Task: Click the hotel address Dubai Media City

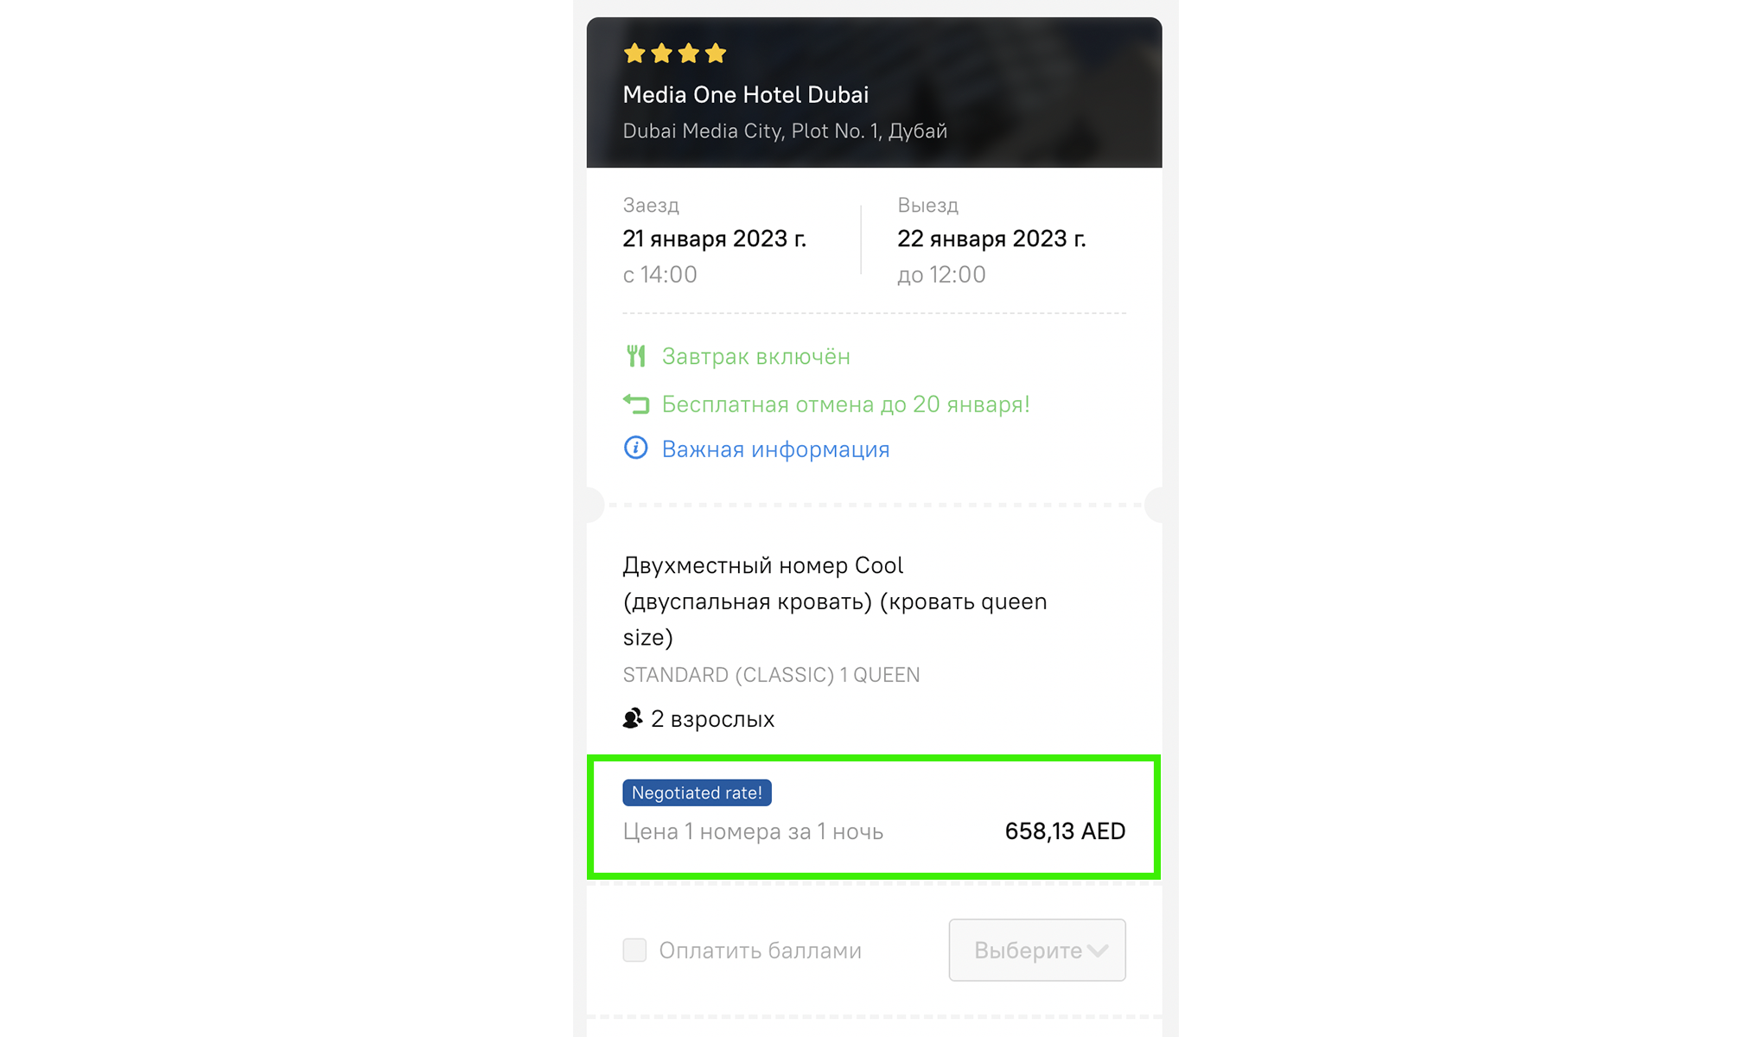Action: point(784,131)
